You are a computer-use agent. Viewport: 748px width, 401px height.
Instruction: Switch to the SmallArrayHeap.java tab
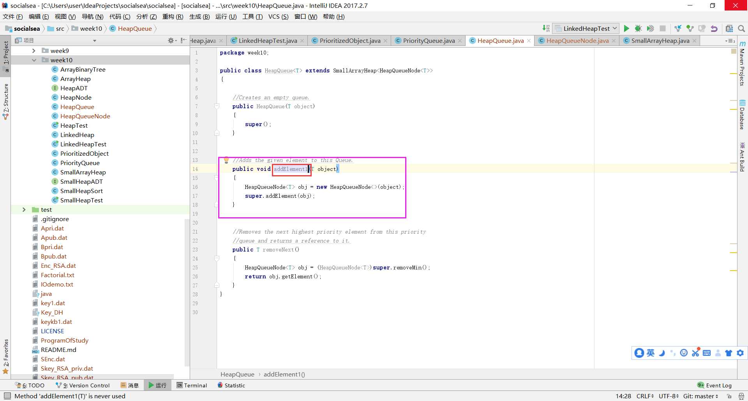pyautogui.click(x=660, y=40)
